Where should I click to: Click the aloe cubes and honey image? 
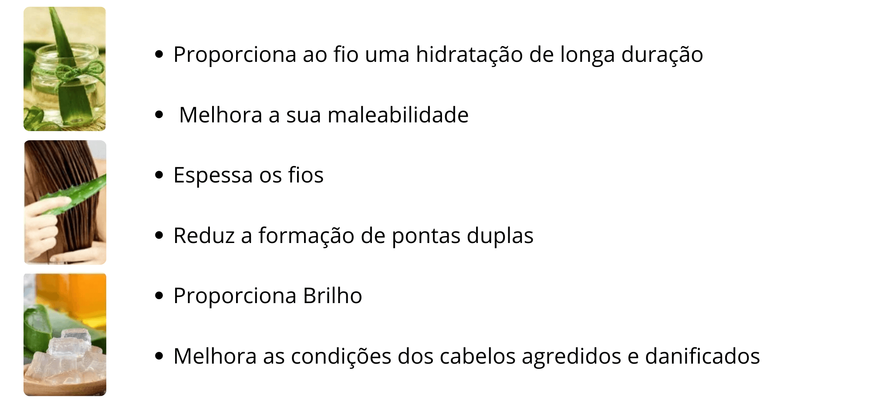(65, 334)
